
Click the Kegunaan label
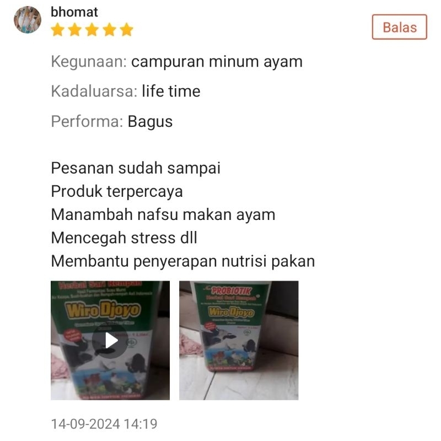pos(89,62)
